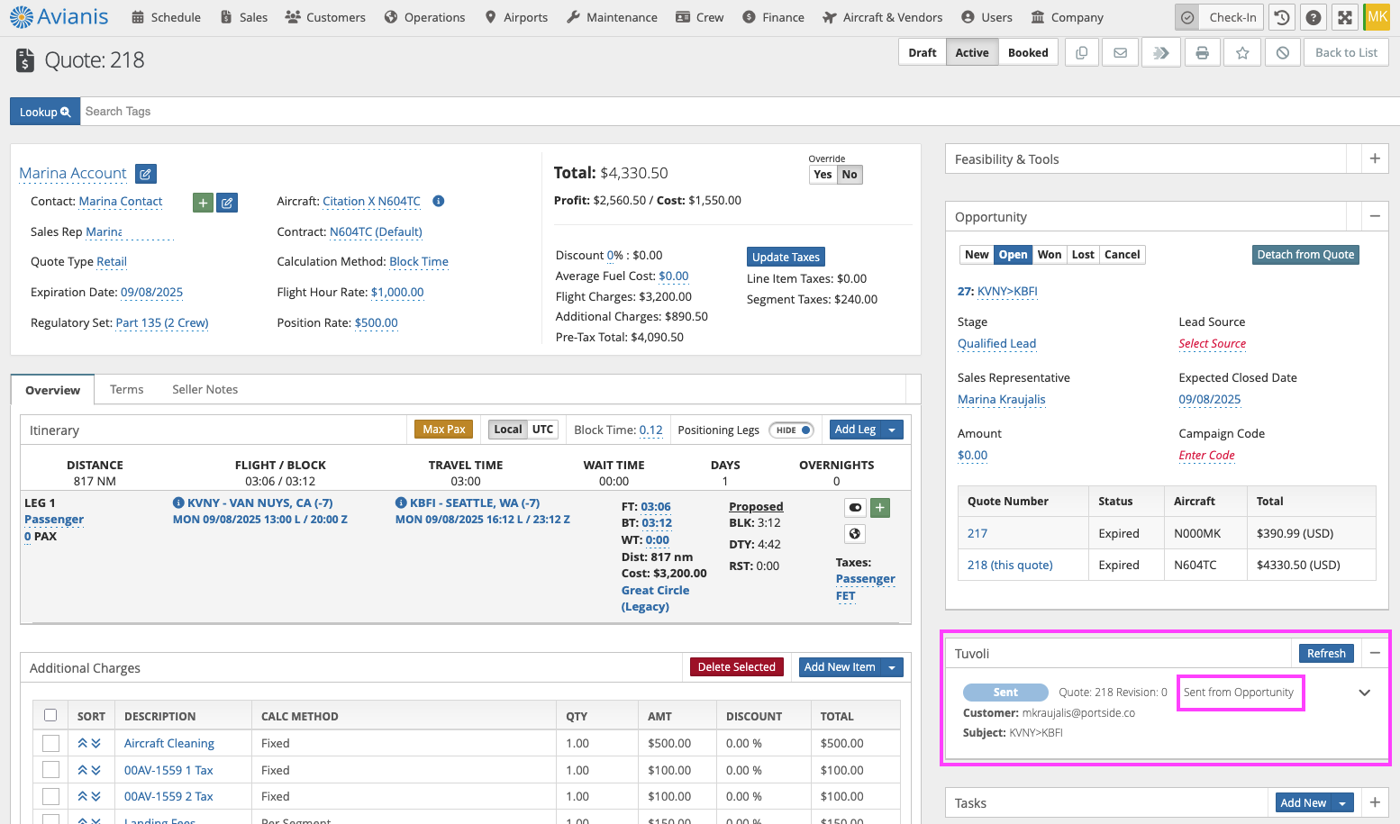
Task: Click info icon beside KVNY - VAN NUYS
Action: [178, 503]
